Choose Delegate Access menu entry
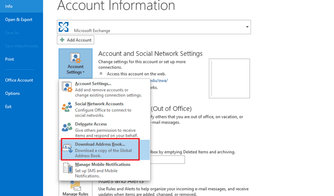334x196 pixels. click(105, 130)
